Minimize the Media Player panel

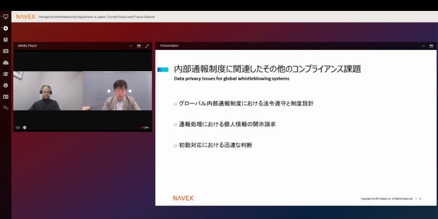(131, 46)
